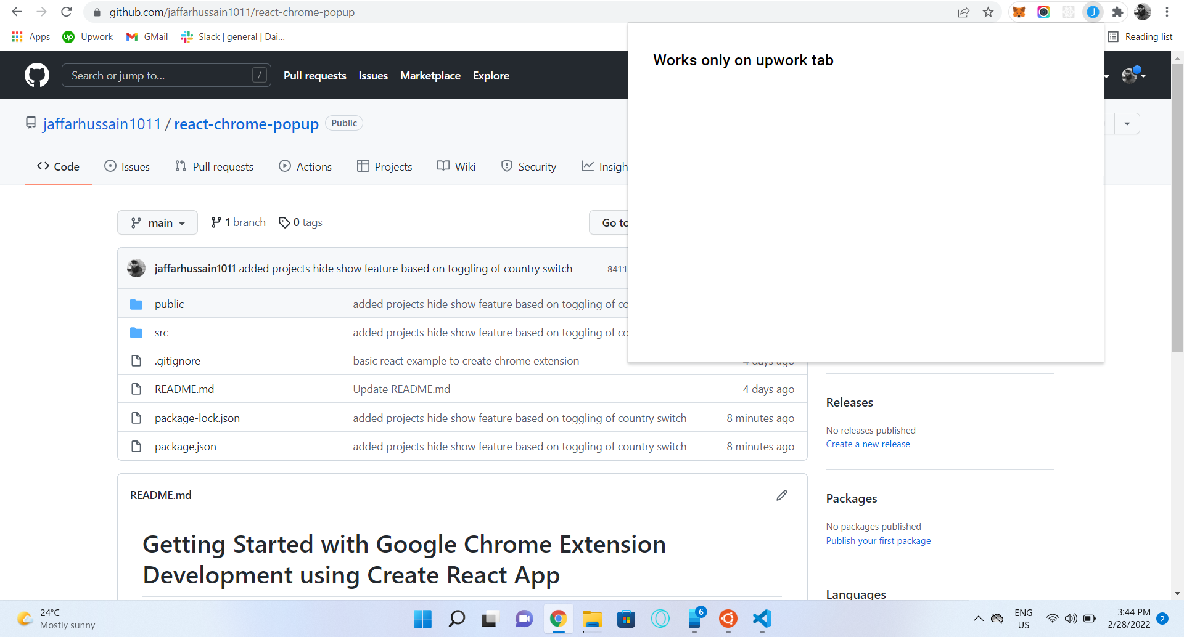Click the Reading list icon
Image resolution: width=1184 pixels, height=637 pixels.
1114,36
